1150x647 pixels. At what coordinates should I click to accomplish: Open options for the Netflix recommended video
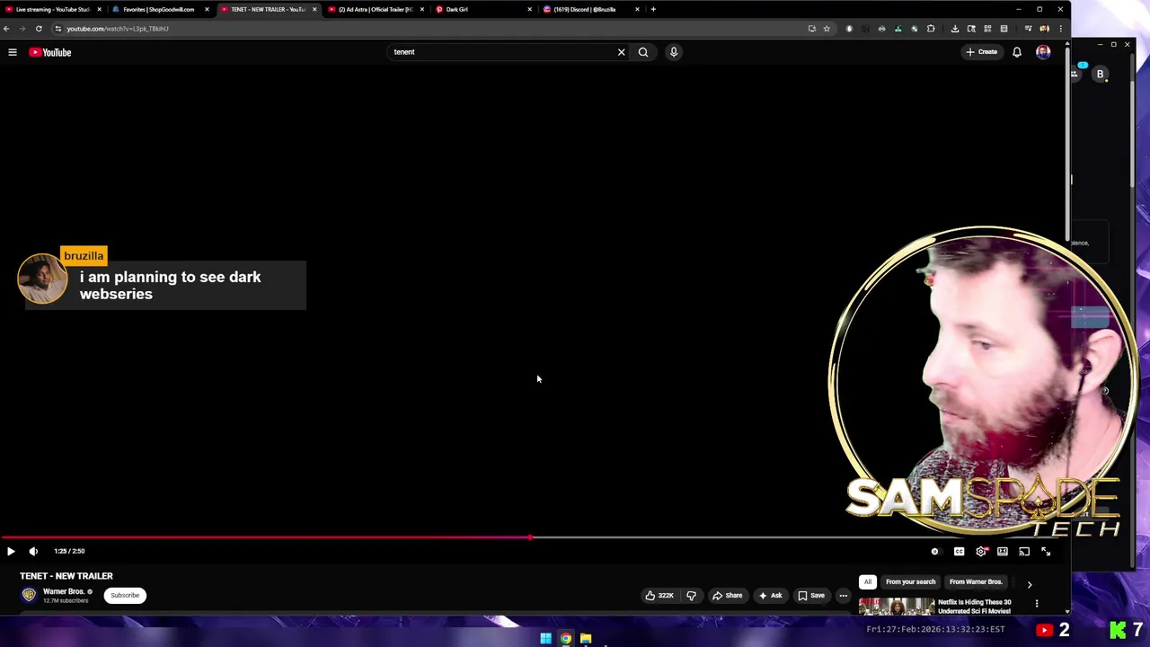pyautogui.click(x=1037, y=603)
